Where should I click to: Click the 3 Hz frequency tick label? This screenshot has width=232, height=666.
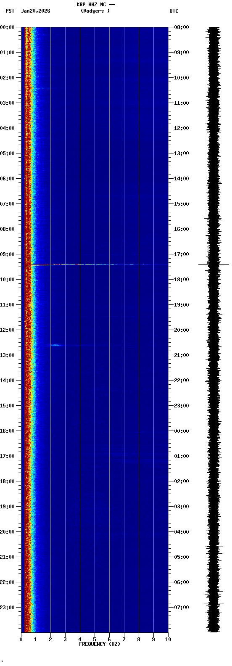65,640
